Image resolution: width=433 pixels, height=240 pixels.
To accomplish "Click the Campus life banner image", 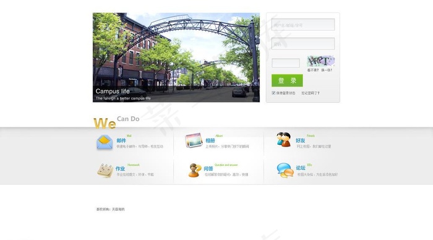I will (x=176, y=58).
